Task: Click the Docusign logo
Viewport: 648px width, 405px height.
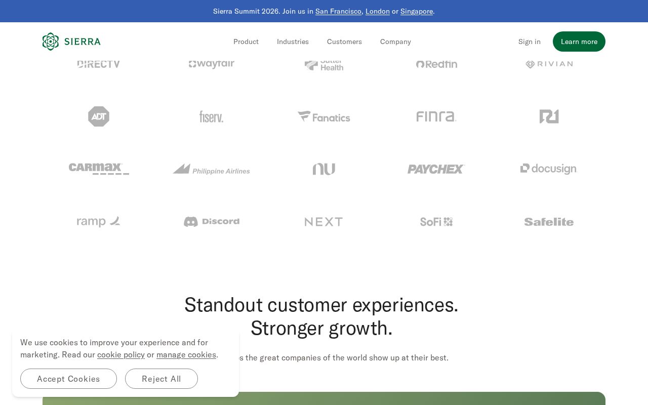Action: tap(549, 169)
